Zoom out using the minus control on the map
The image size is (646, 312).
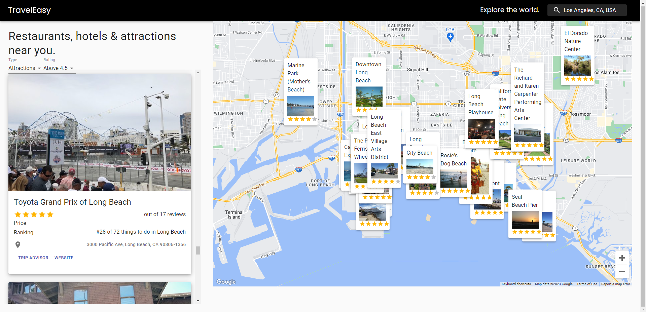622,272
